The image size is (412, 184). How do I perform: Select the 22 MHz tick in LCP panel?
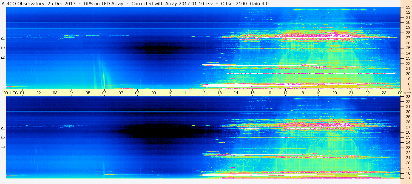408,153
